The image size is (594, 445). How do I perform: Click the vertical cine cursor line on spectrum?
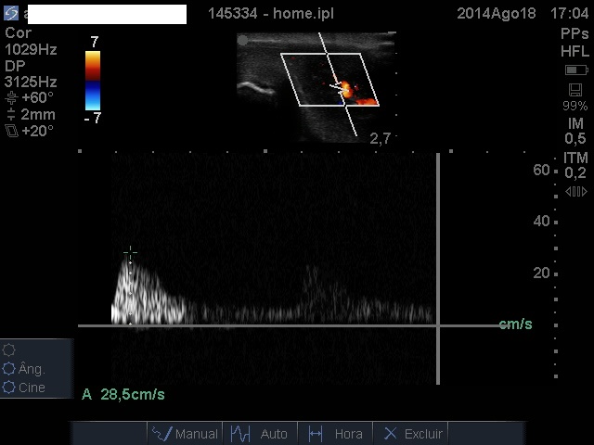tap(438, 269)
